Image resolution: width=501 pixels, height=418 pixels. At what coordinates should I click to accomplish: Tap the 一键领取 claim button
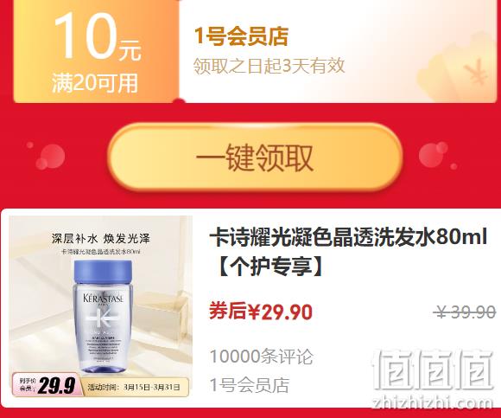[255, 158]
